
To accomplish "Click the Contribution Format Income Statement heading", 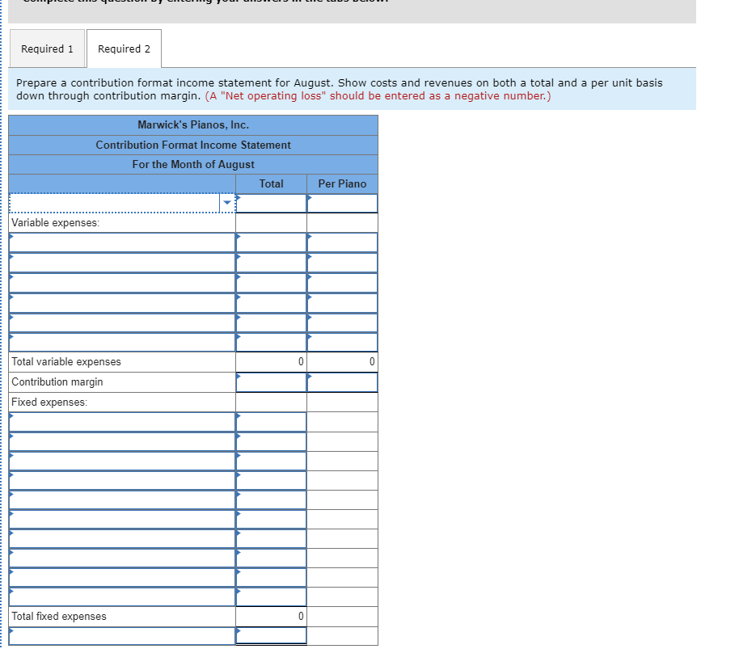I will click(193, 145).
